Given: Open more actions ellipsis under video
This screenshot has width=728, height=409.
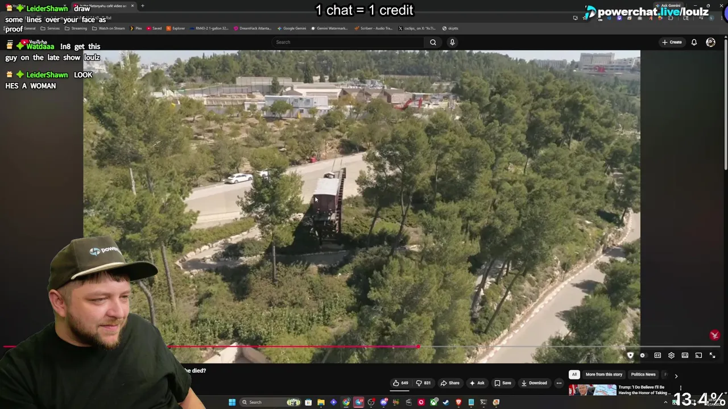Looking at the screenshot, I should click(559, 383).
